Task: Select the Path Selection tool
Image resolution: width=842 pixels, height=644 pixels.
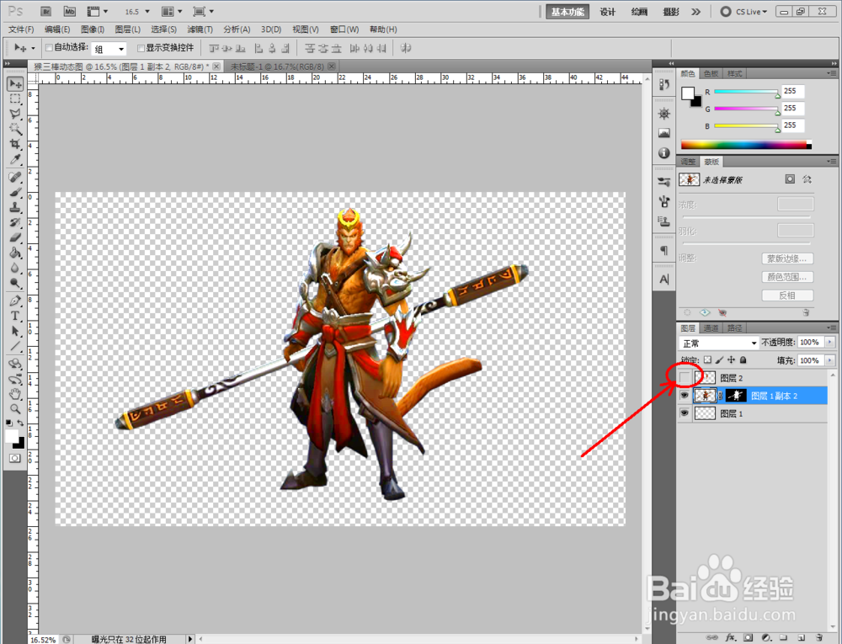Action: (15, 331)
